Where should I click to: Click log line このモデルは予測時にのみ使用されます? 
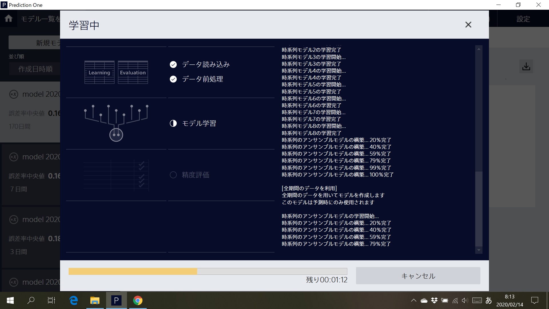tap(328, 202)
